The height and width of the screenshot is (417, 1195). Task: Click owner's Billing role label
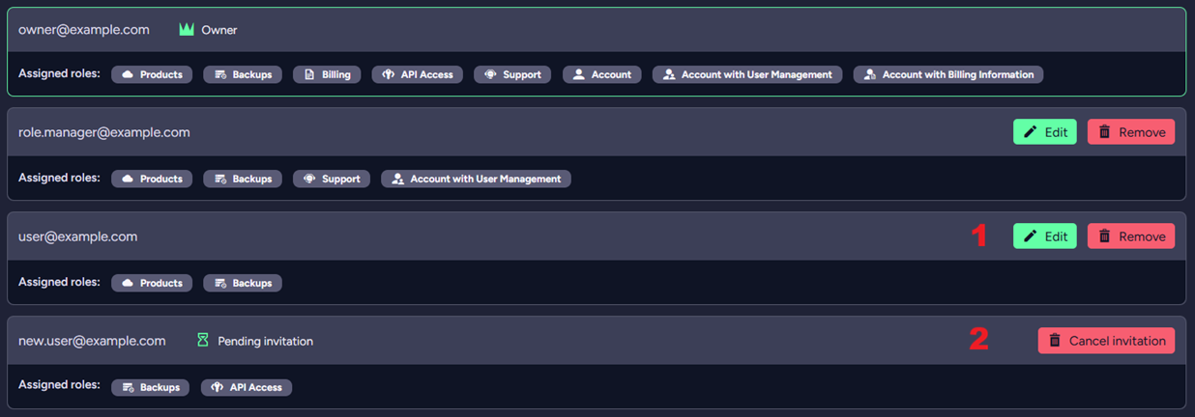(x=336, y=74)
